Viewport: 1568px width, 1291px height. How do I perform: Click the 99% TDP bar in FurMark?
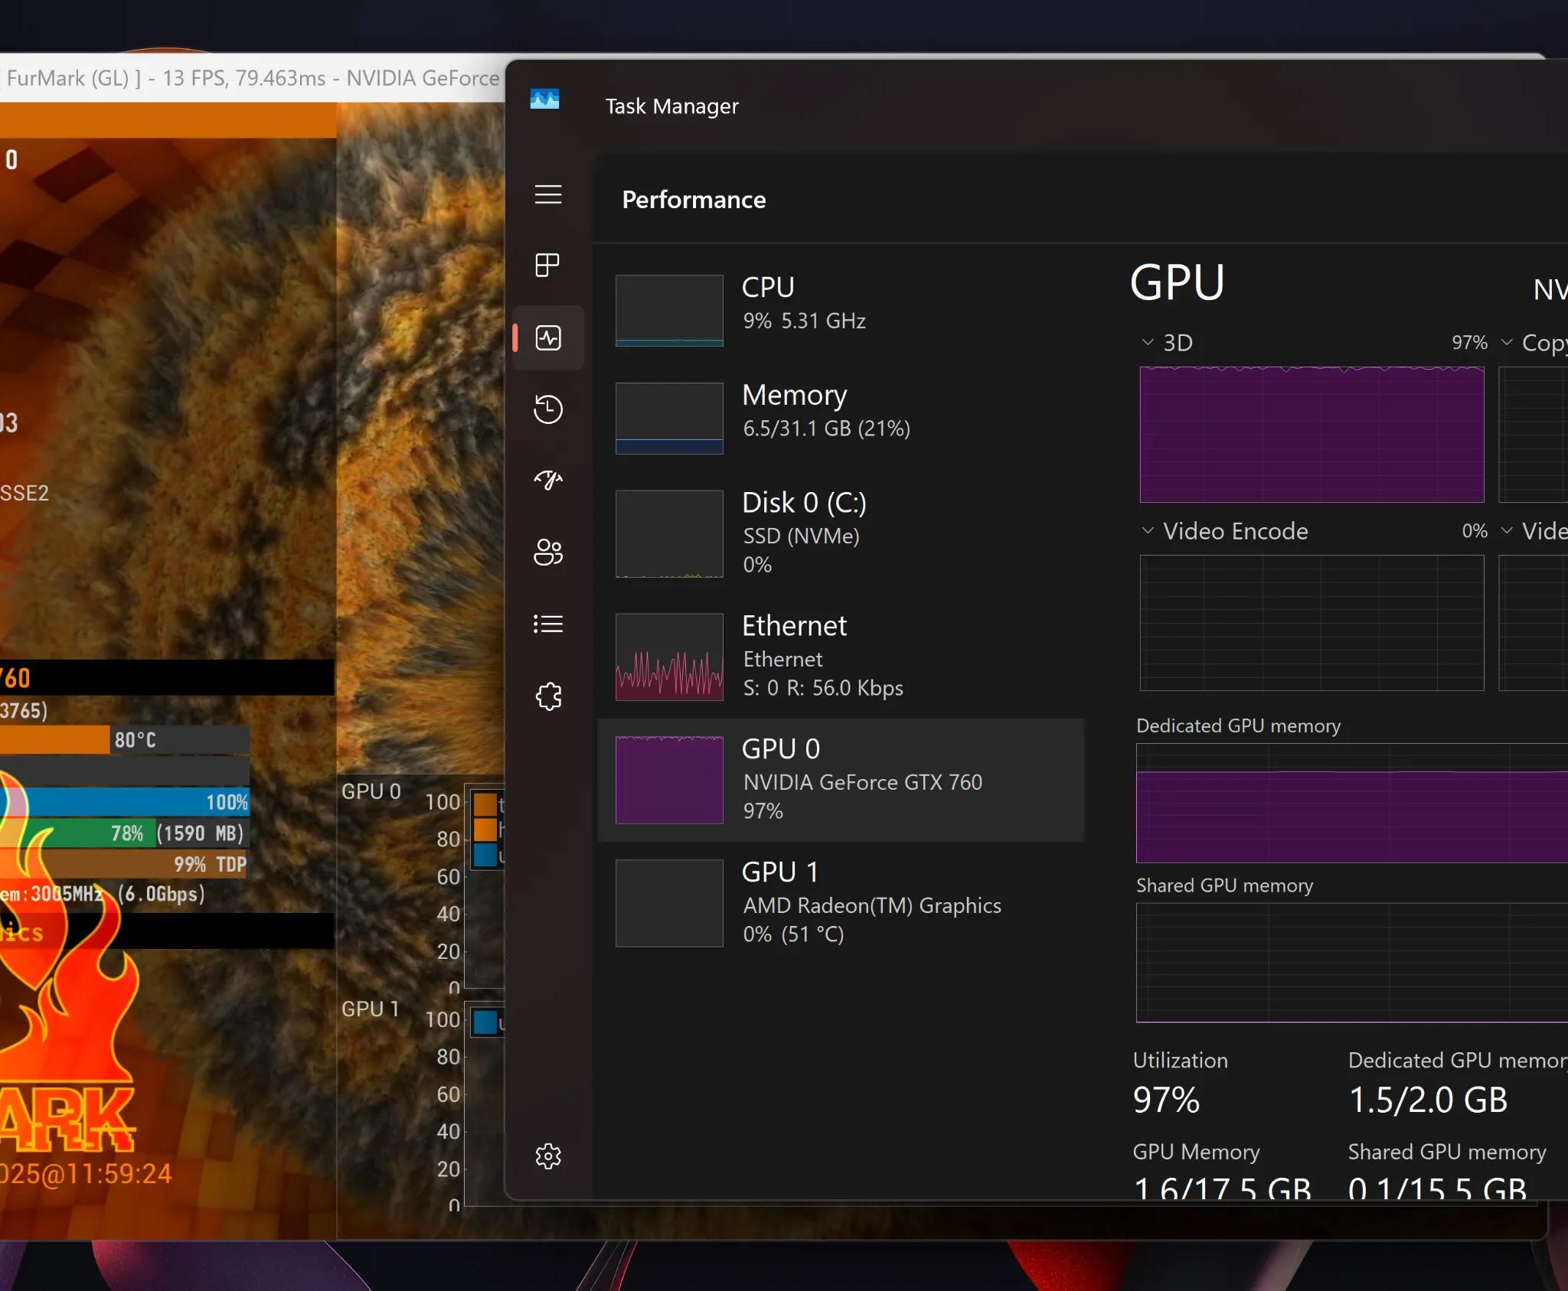(125, 864)
